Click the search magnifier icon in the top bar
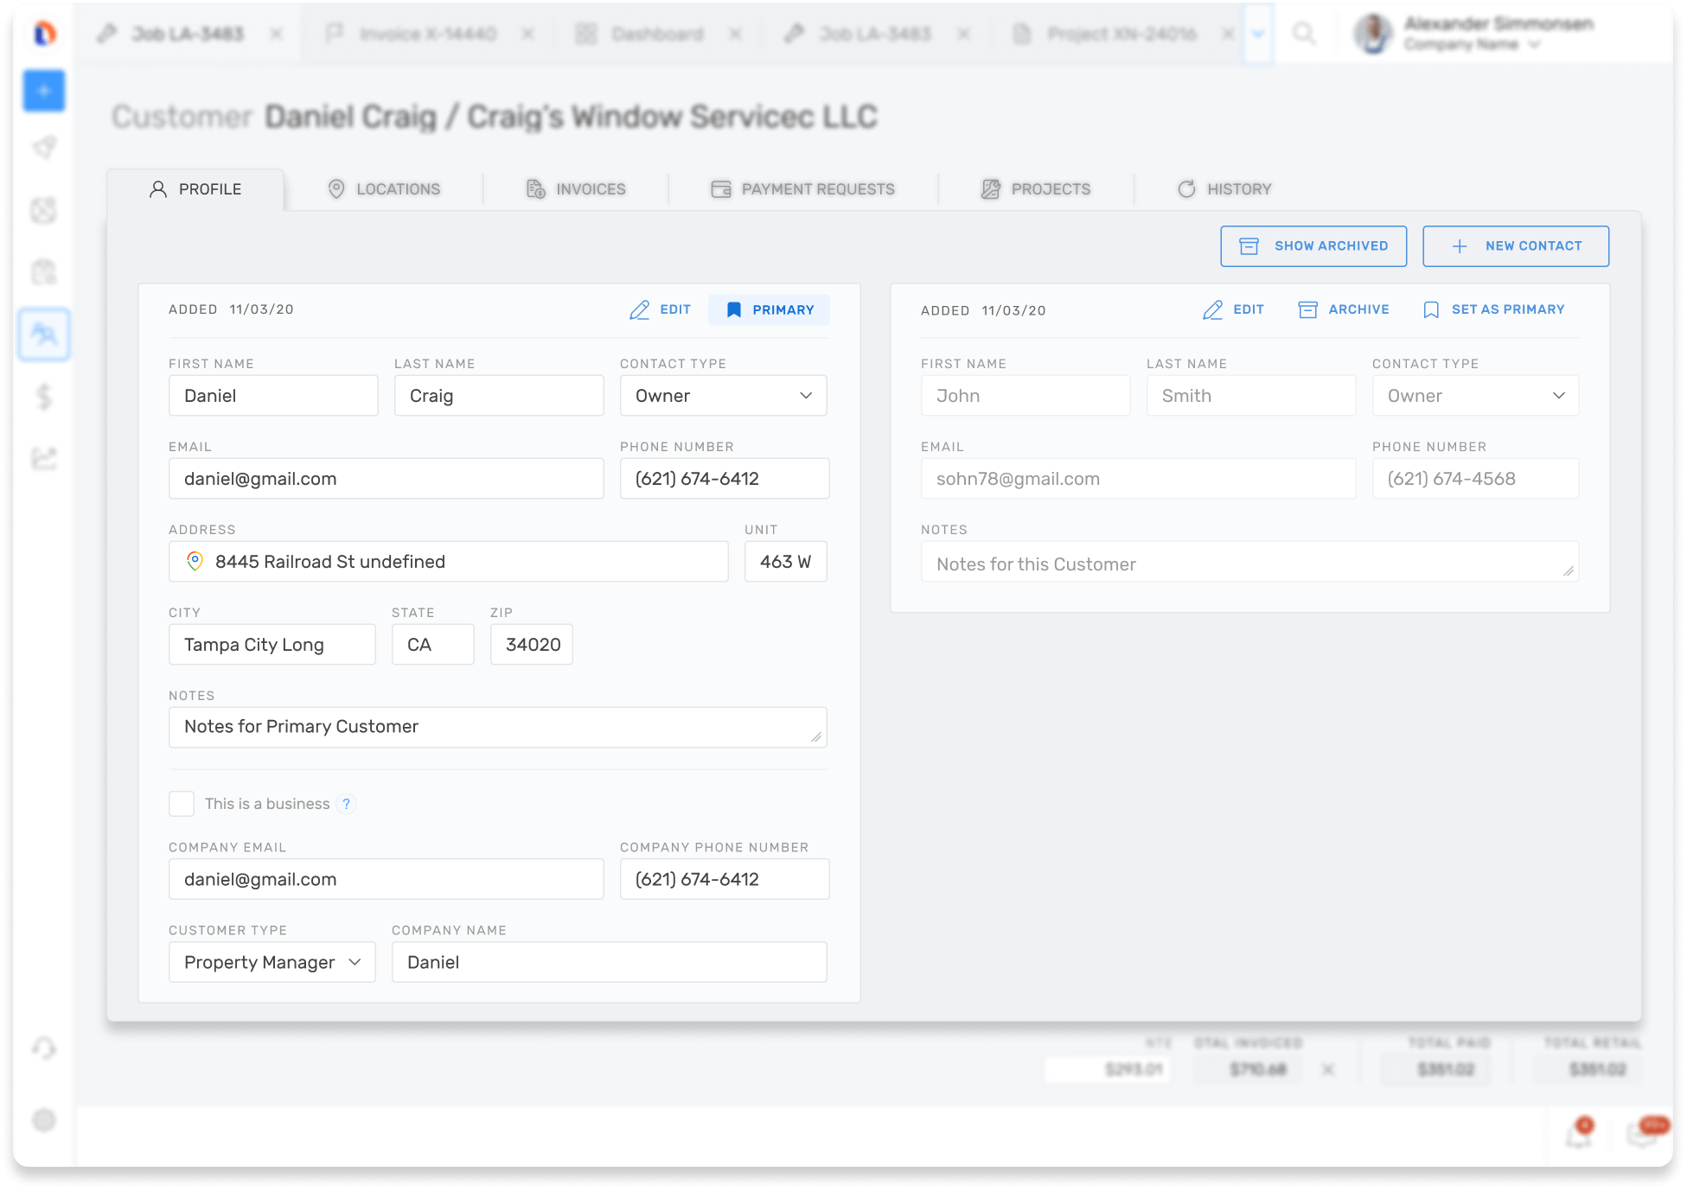 [1306, 34]
